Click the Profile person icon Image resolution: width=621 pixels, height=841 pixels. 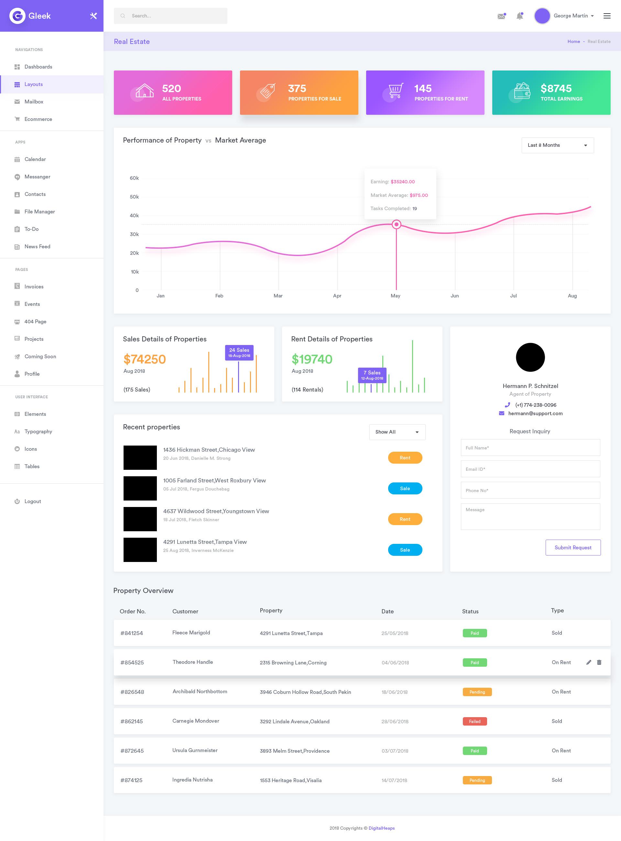pos(17,374)
